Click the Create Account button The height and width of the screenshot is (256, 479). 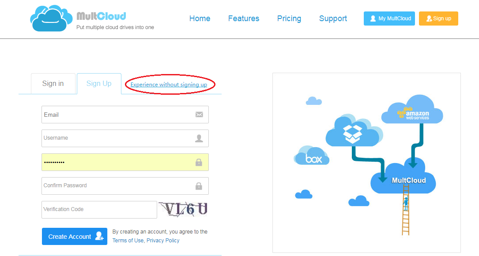(x=75, y=237)
